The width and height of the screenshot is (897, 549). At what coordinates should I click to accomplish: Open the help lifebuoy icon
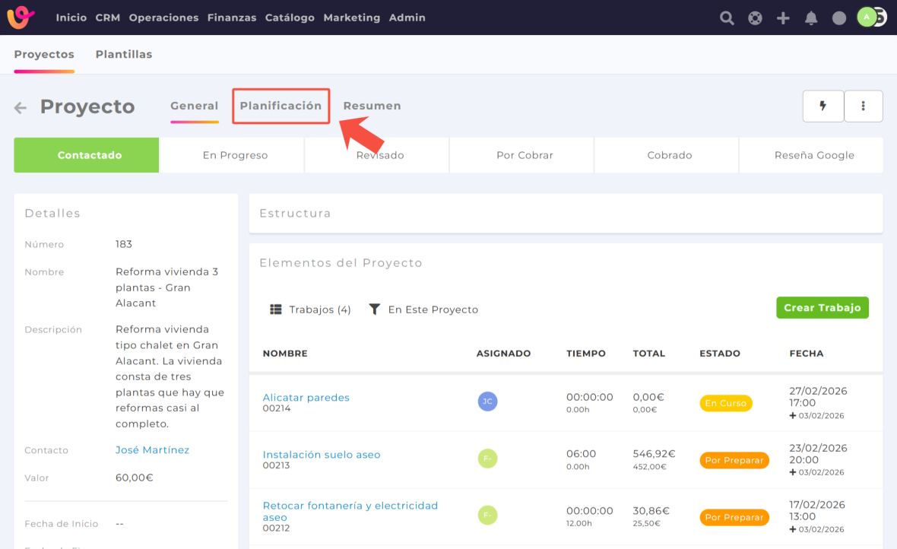755,18
